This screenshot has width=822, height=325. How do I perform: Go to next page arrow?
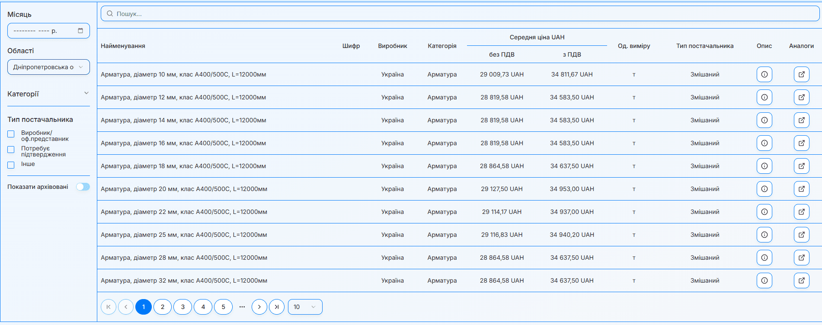point(259,307)
